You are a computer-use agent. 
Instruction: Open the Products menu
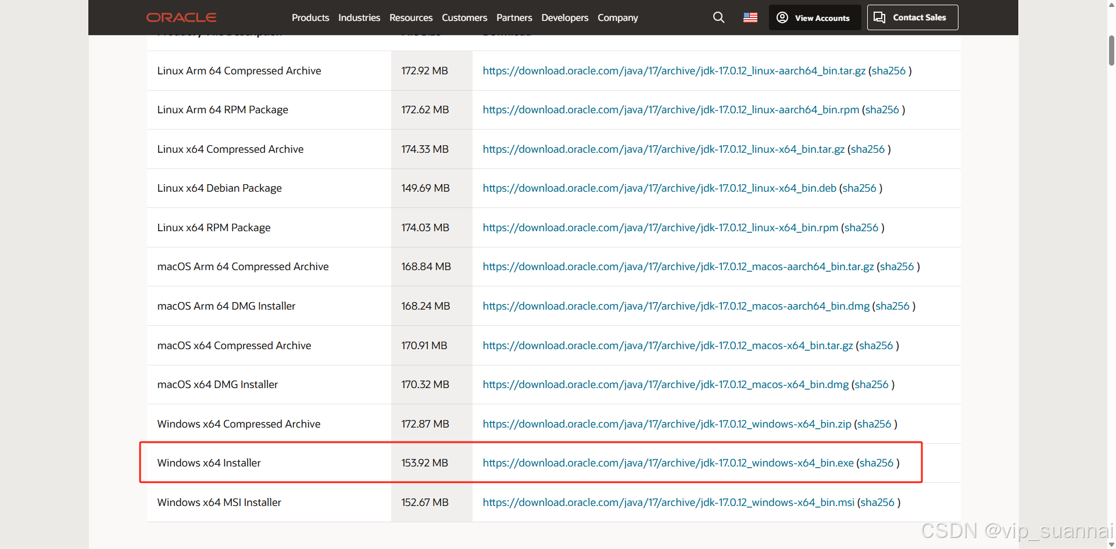(x=310, y=17)
